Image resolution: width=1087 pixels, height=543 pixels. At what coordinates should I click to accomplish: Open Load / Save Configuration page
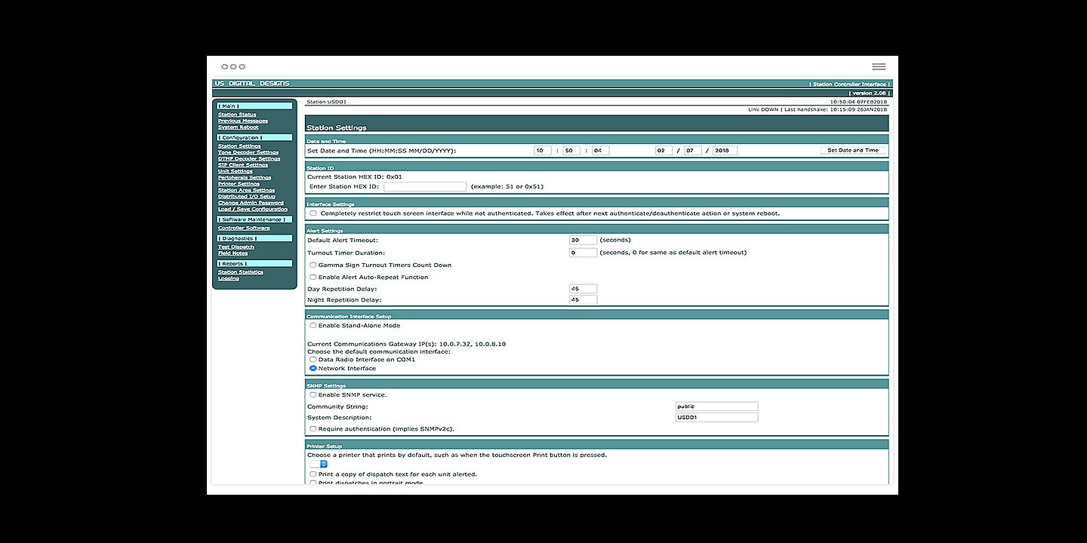(253, 209)
